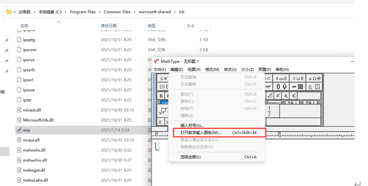Screen dimensions: 368x186
Task: Select the ipsrom file row
Action: (x=113, y=50)
